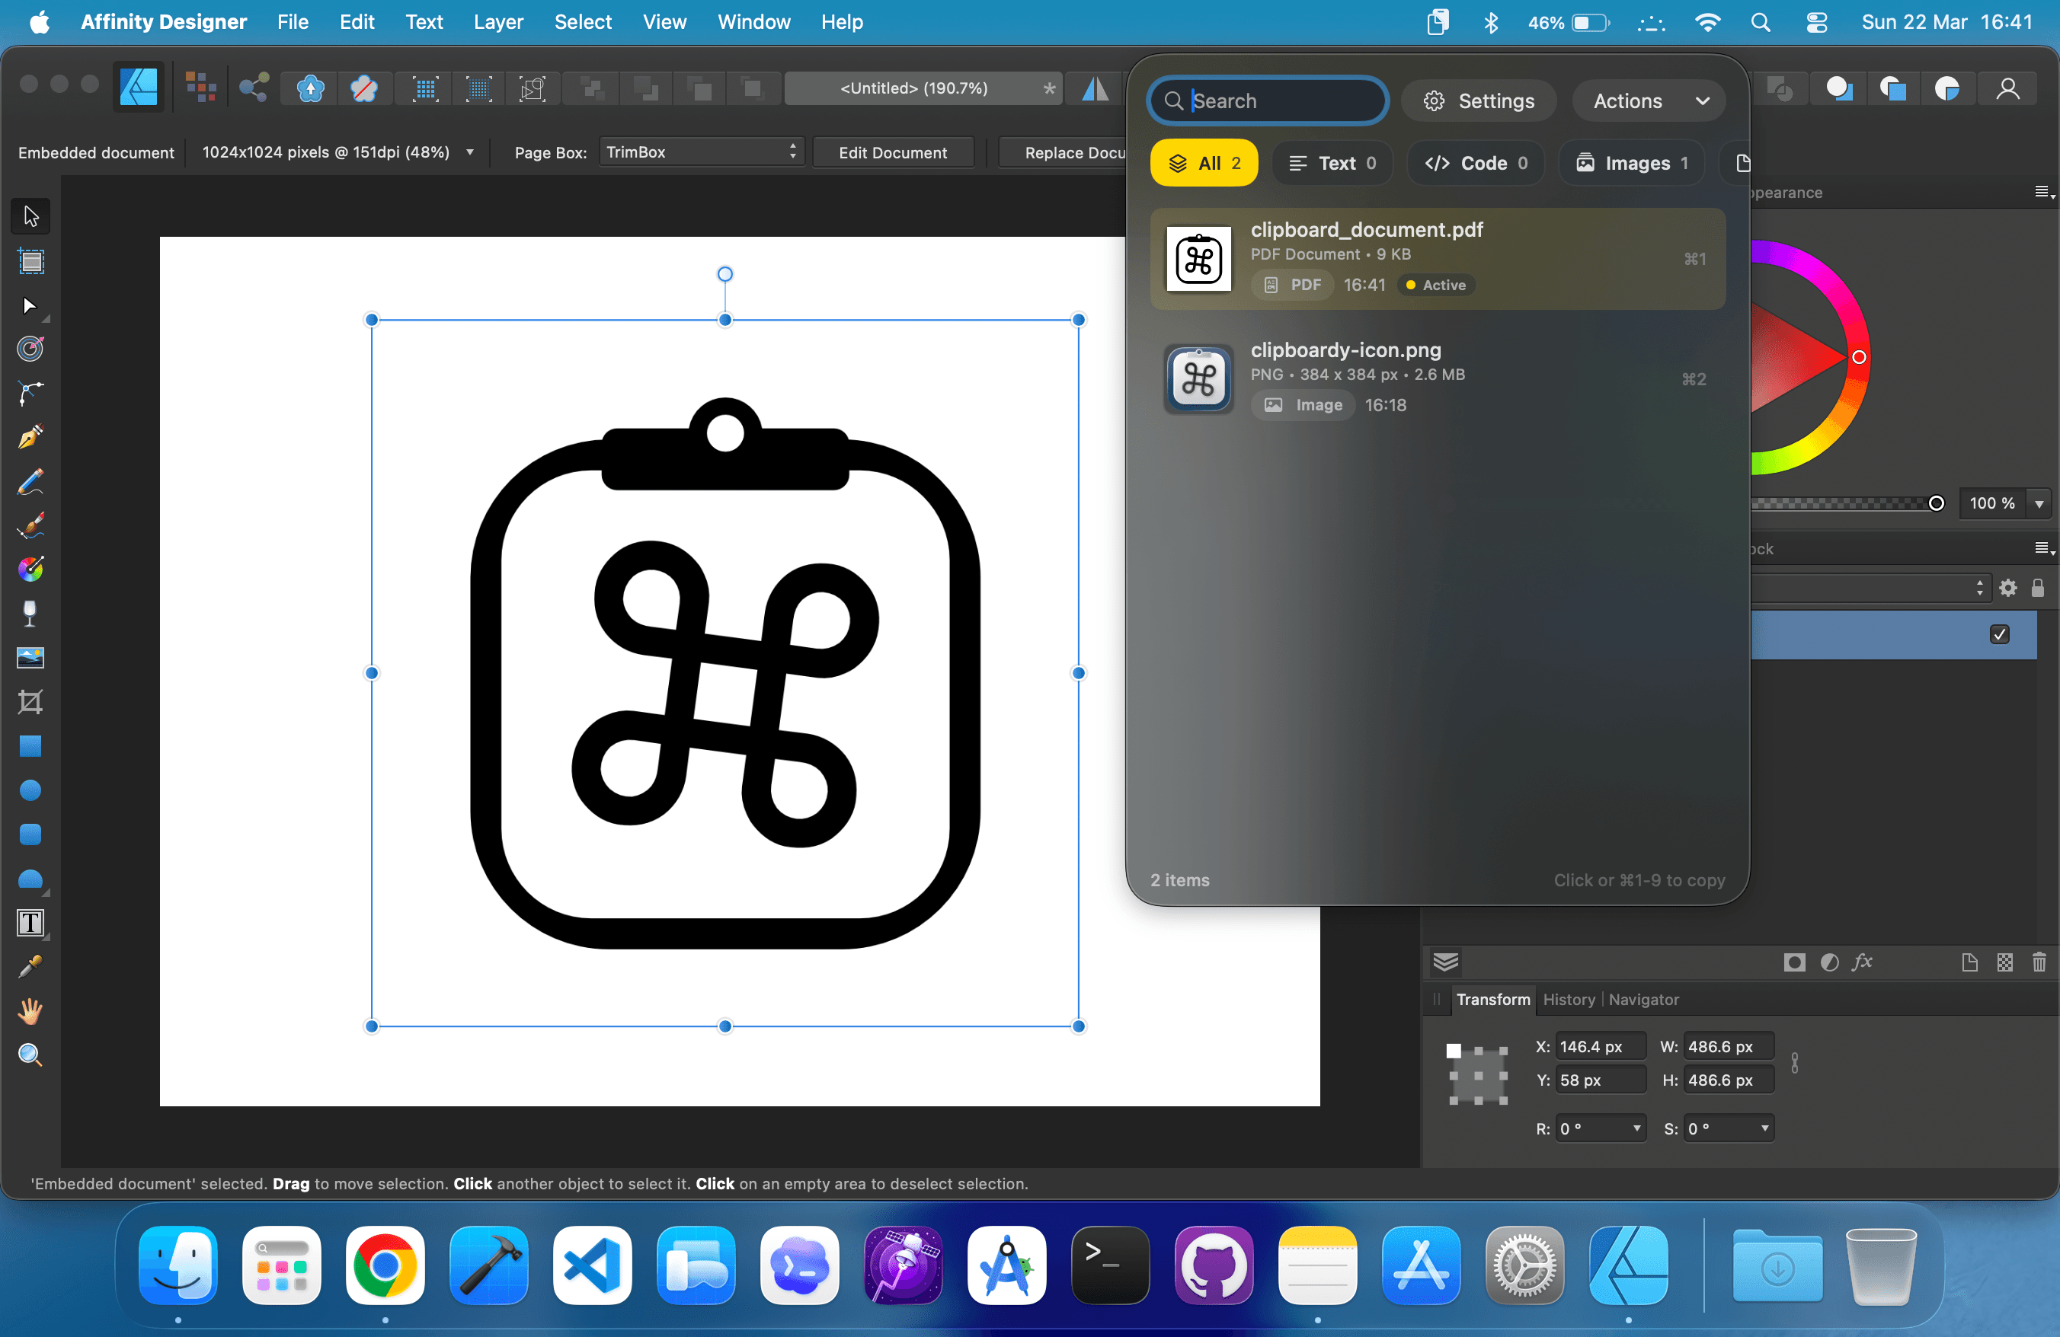Select the Move tool
Screen dimensions: 2060x1337
coord(30,215)
